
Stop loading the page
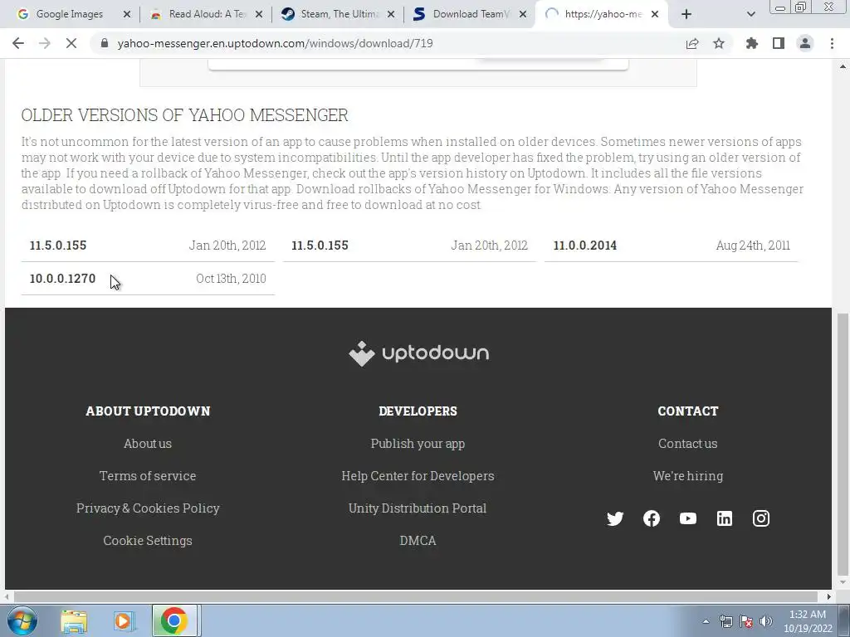[x=71, y=43]
